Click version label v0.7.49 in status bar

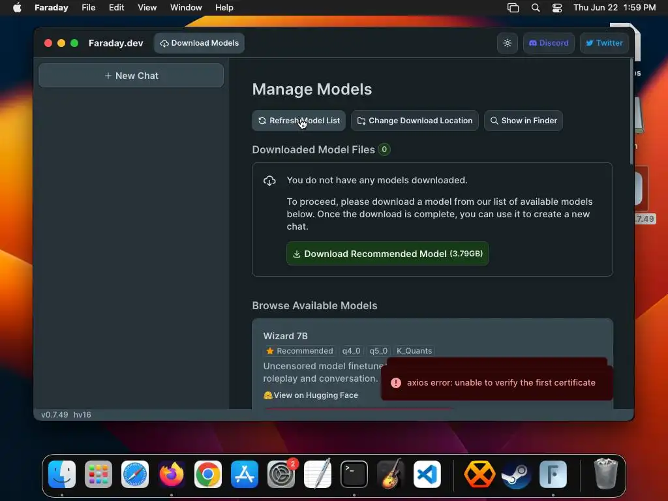click(x=55, y=414)
